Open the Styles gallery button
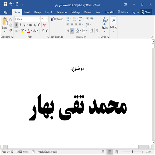 (x=105, y=25)
